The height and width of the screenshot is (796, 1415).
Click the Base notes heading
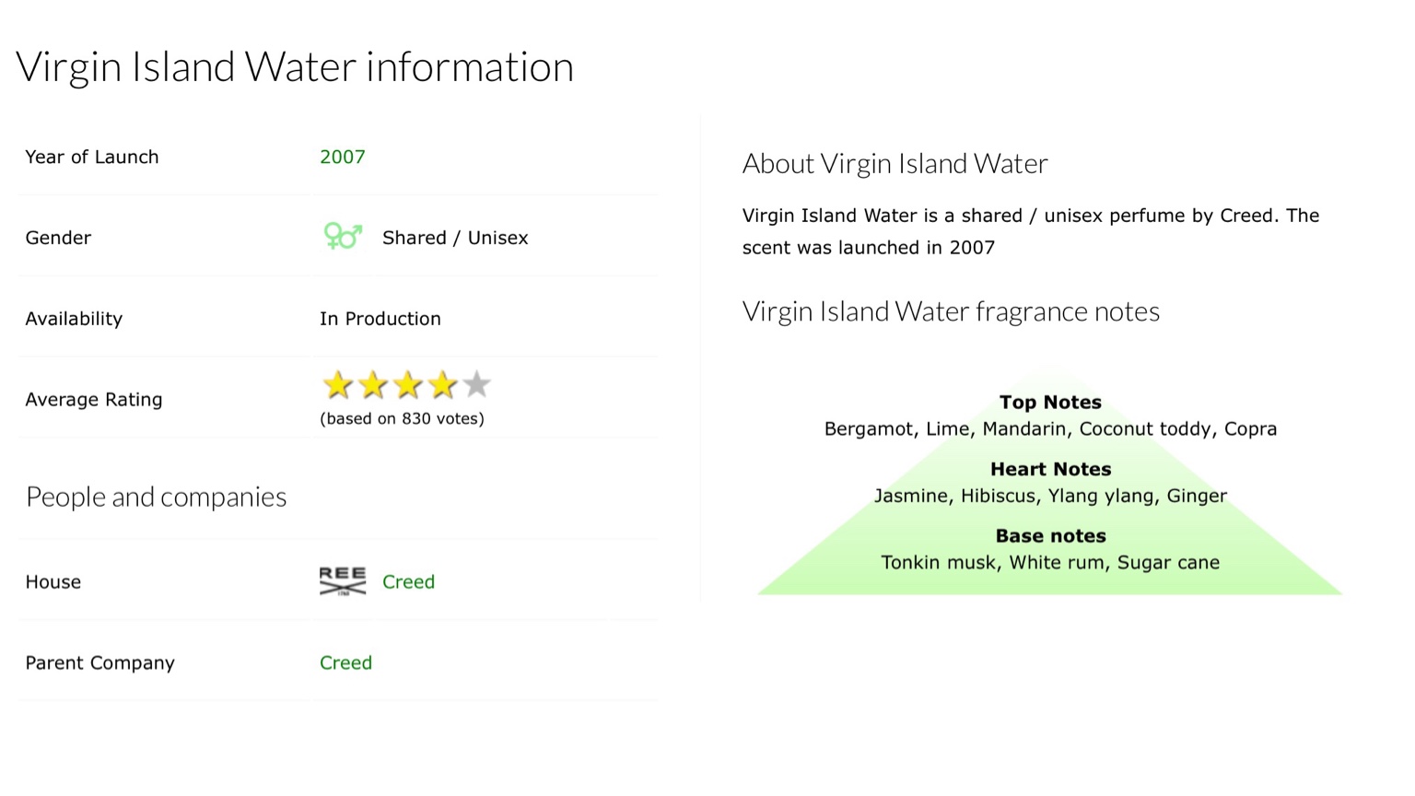pyautogui.click(x=1050, y=536)
